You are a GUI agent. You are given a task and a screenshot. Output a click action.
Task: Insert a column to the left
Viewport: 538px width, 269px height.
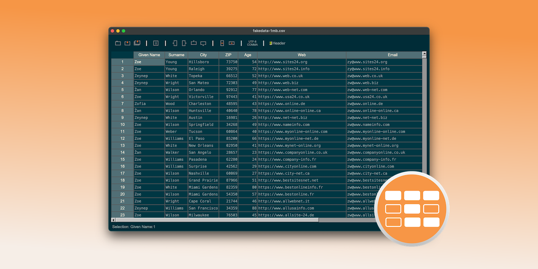click(x=175, y=43)
